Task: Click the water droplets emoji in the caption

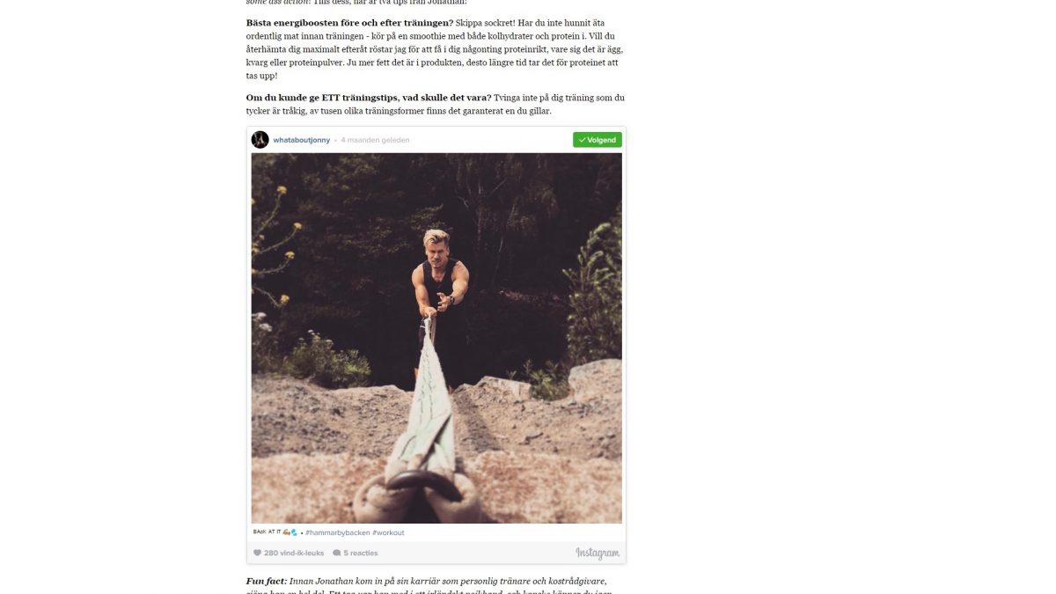Action: (295, 532)
